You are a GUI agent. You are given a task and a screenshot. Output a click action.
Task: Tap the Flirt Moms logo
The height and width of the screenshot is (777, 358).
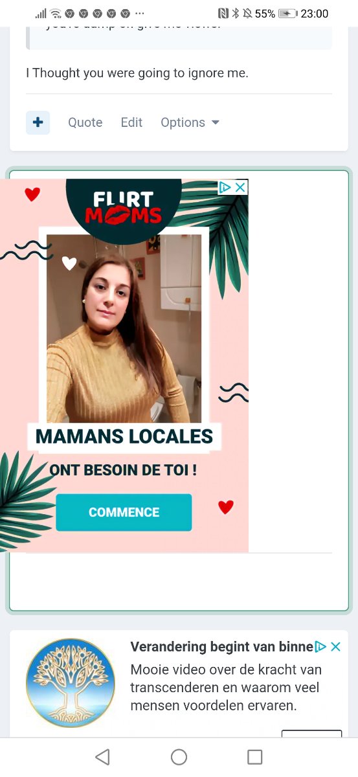(x=124, y=207)
